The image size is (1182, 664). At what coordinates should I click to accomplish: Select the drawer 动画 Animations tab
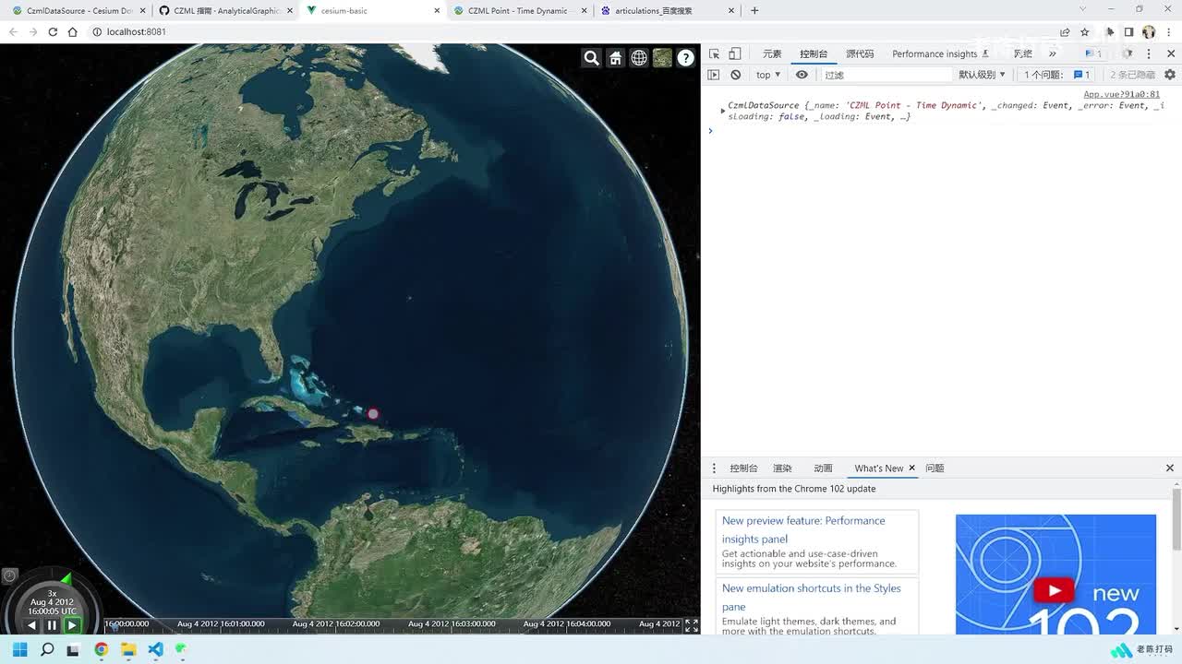823,468
